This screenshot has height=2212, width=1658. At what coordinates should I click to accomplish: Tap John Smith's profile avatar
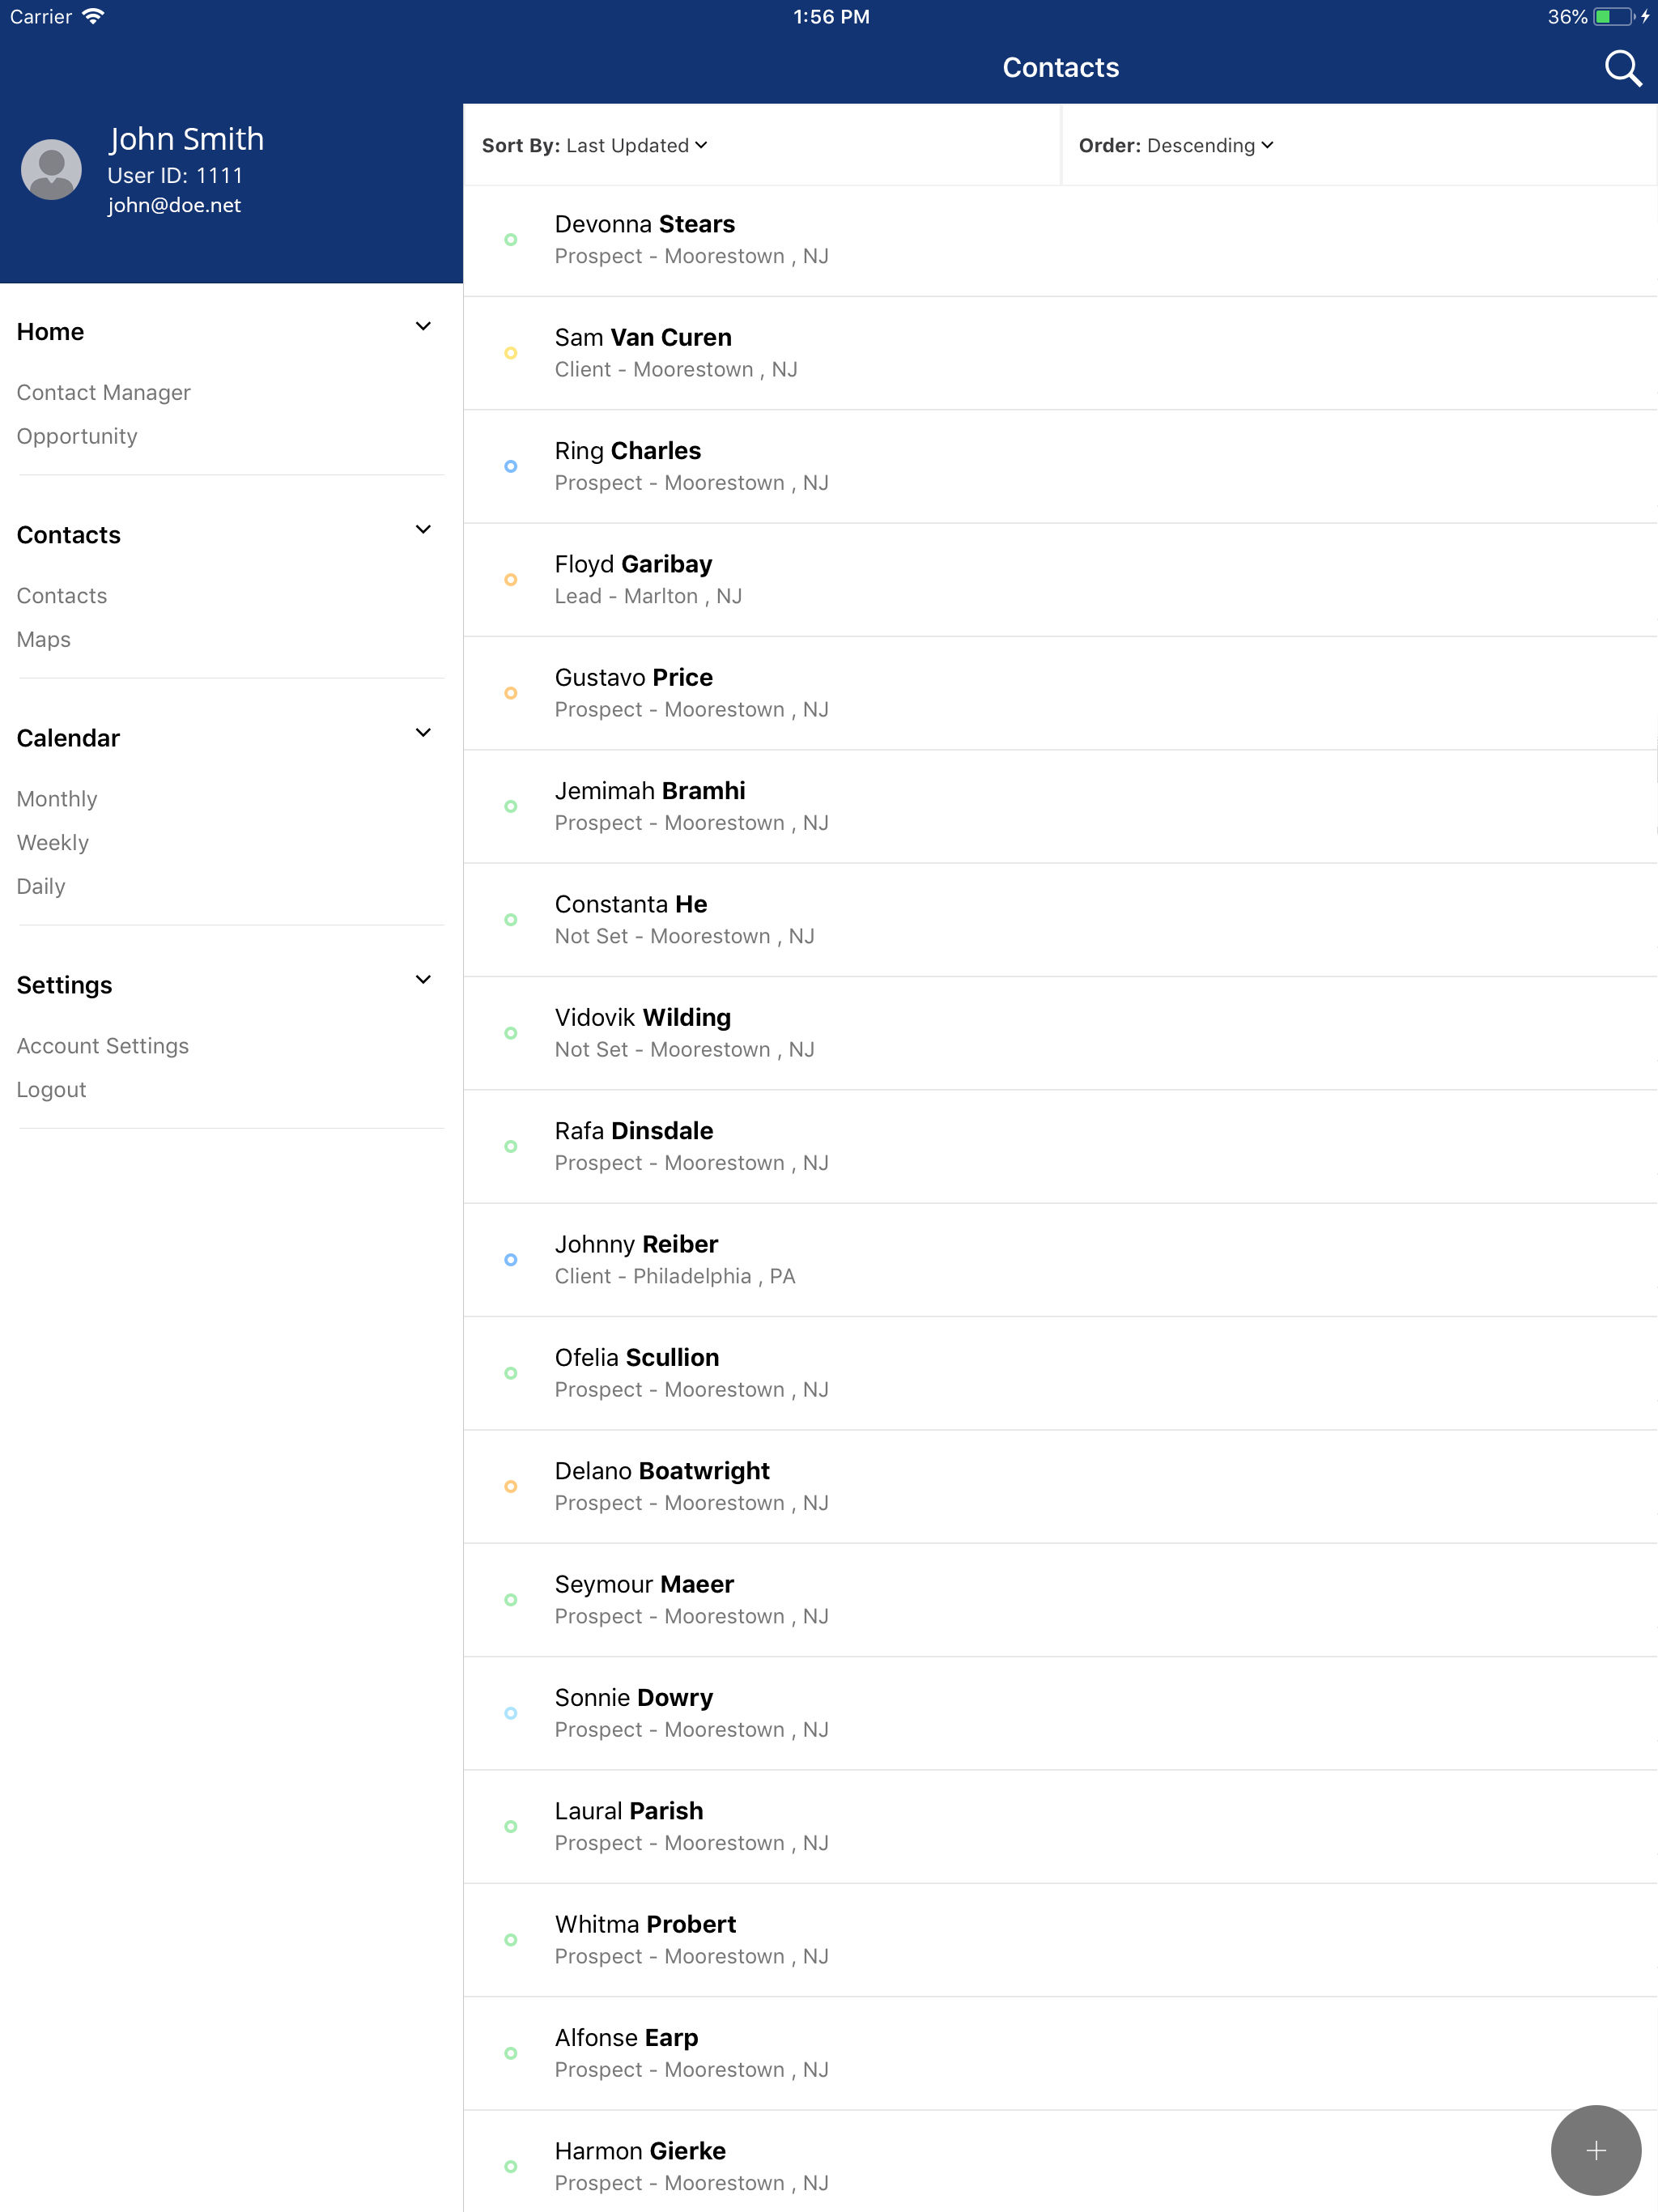(51, 169)
